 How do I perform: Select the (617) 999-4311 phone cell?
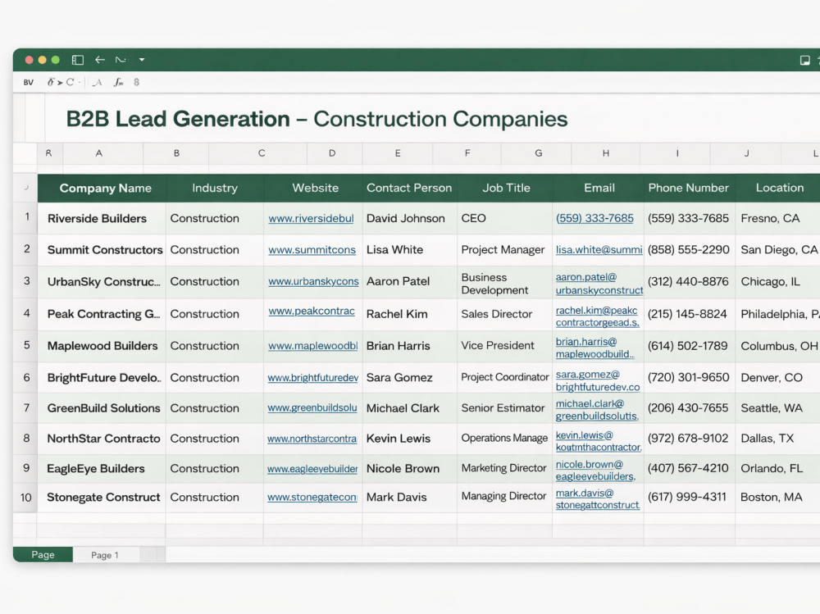click(x=690, y=498)
